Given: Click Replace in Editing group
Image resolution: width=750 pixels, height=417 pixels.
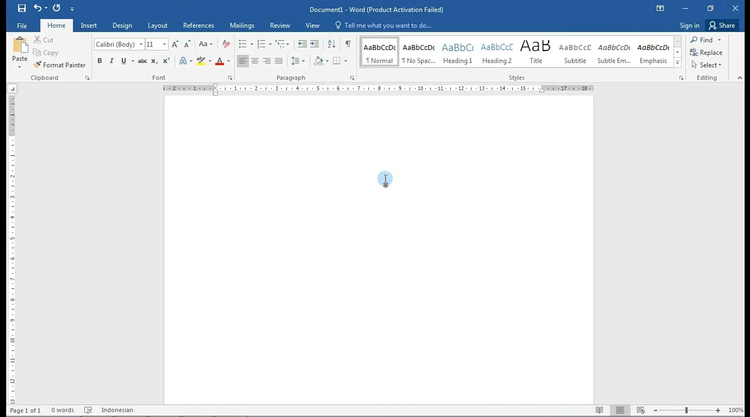Looking at the screenshot, I should (x=706, y=53).
